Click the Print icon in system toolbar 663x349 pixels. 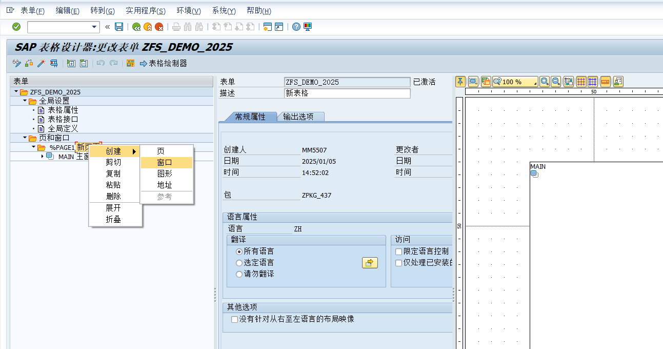(x=176, y=27)
